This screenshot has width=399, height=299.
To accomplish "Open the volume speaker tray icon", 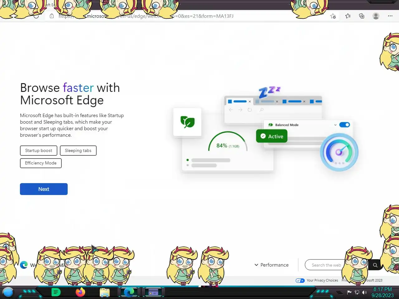I will (x=364, y=292).
